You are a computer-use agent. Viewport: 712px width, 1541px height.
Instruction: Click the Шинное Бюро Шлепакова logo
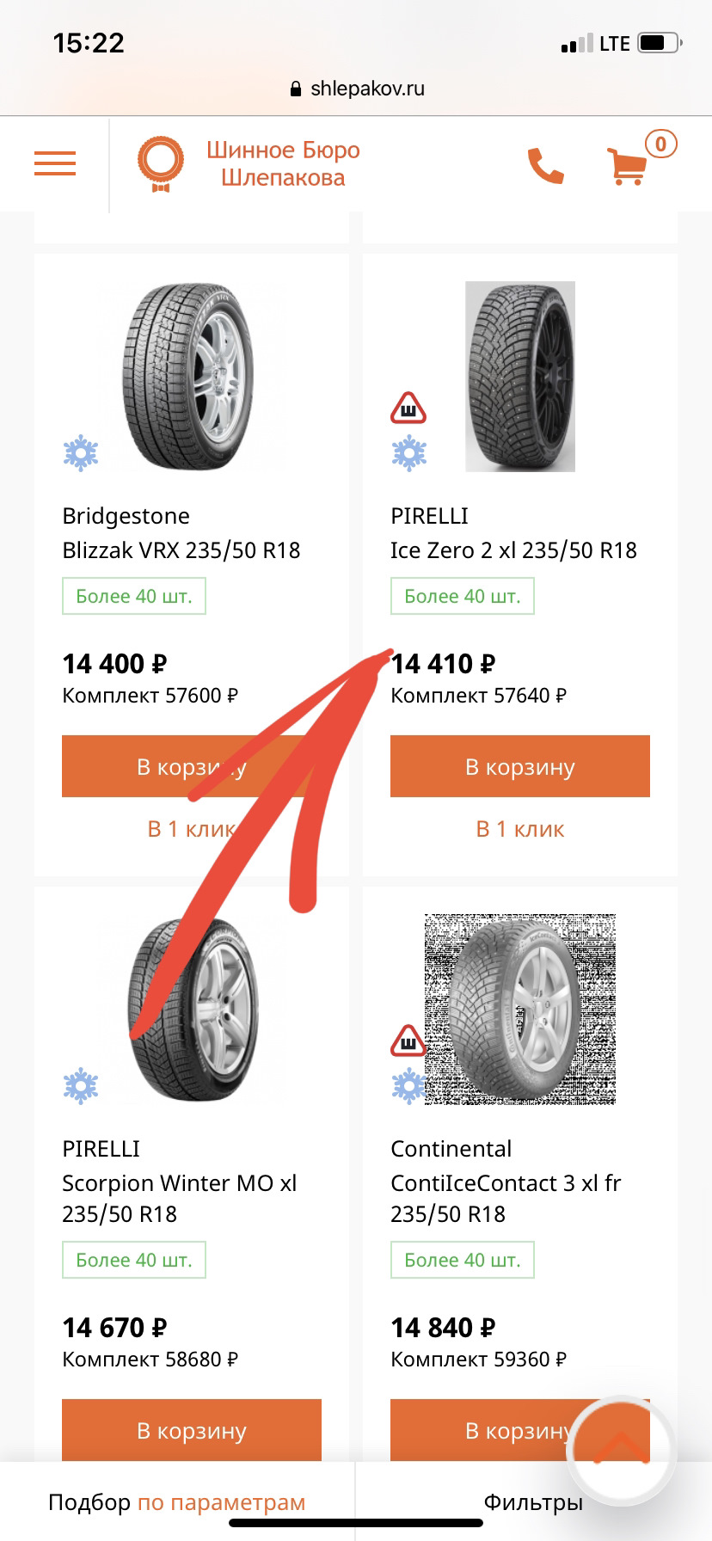[x=249, y=164]
